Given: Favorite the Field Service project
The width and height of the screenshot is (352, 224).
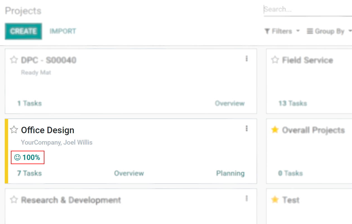Looking at the screenshot, I should point(275,60).
